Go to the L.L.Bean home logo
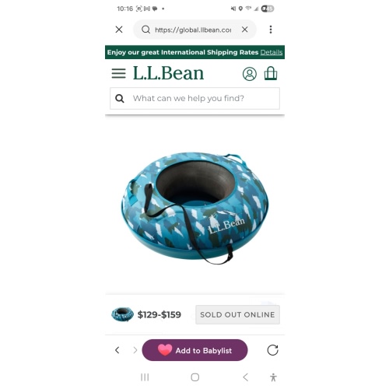Image resolution: width=389 pixels, height=389 pixels. coord(168,73)
